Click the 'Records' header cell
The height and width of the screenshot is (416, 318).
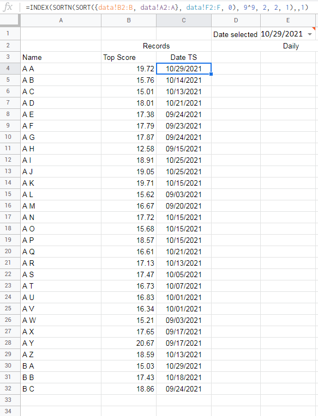pos(156,46)
